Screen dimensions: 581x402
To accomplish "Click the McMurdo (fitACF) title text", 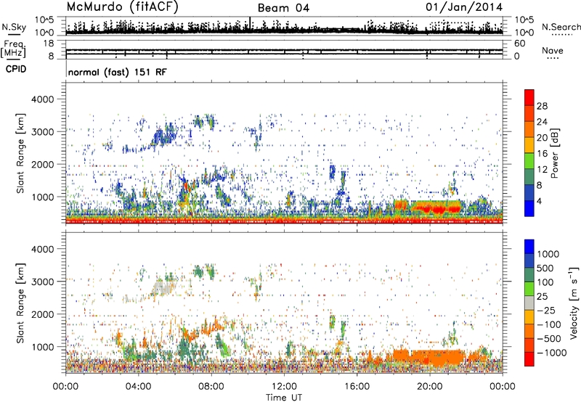I will [x=122, y=7].
